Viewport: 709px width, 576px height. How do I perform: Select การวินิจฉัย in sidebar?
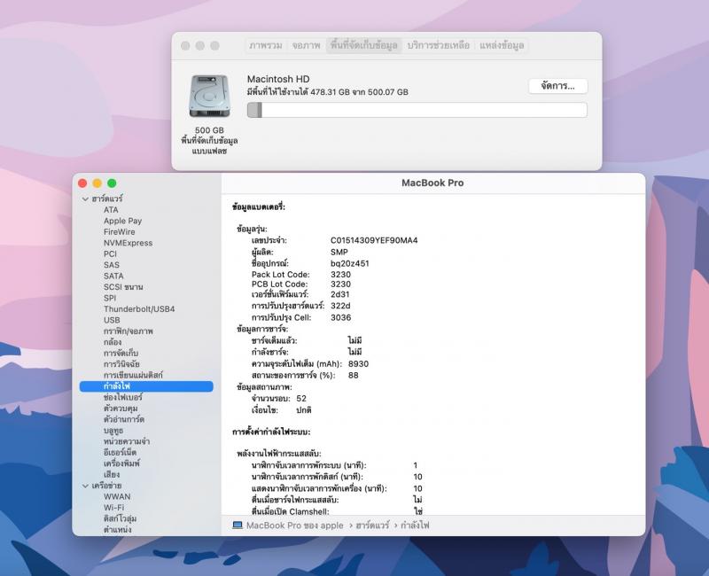(x=121, y=364)
